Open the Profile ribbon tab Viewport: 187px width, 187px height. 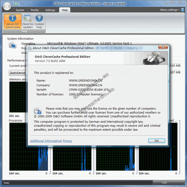[35, 10]
